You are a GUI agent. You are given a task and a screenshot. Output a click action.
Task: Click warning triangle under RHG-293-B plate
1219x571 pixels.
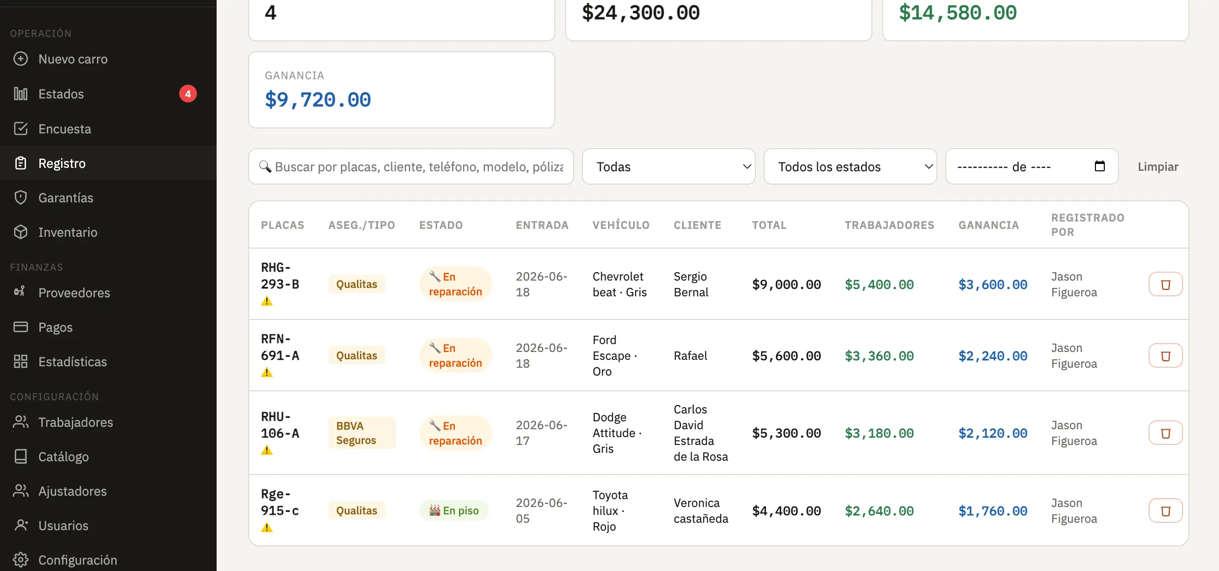point(267,301)
